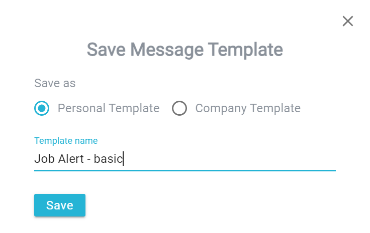Click the hyphen in "Job Alert - basic"
Screen dimensions: 370x233
tap(88, 160)
